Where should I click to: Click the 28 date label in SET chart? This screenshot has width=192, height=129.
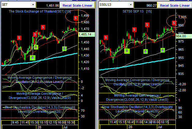click(x=39, y=127)
